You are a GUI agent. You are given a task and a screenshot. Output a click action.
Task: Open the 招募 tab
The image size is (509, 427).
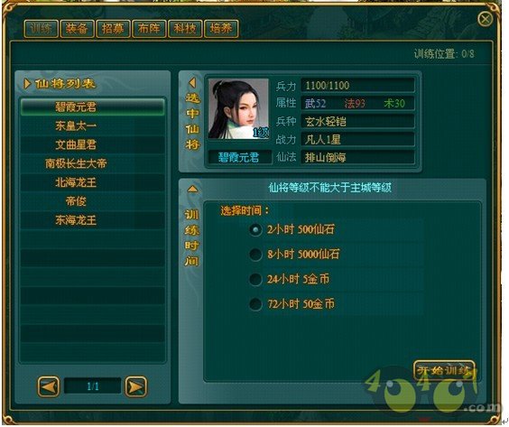113,29
